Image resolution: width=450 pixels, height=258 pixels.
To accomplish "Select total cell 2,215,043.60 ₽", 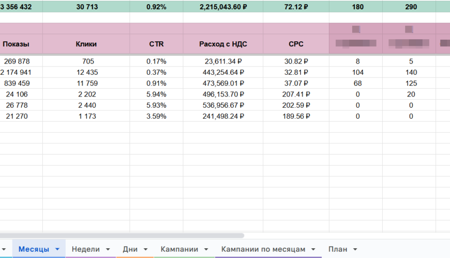I will click(x=223, y=7).
